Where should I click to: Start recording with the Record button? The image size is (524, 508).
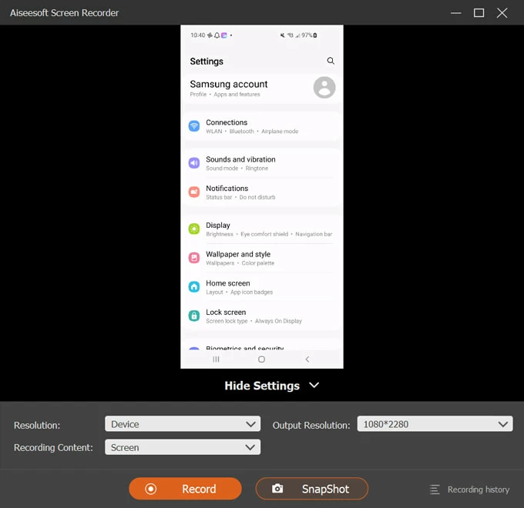click(x=185, y=489)
